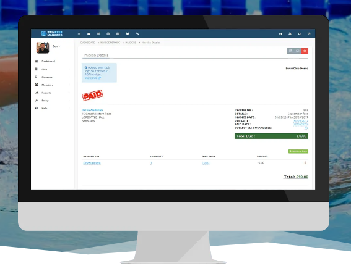Click the red delete invoice button
This screenshot has height=271, width=351.
(305, 51)
